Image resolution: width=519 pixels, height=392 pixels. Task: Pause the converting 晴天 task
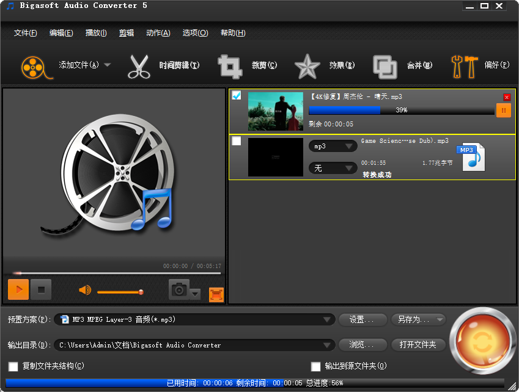(504, 111)
